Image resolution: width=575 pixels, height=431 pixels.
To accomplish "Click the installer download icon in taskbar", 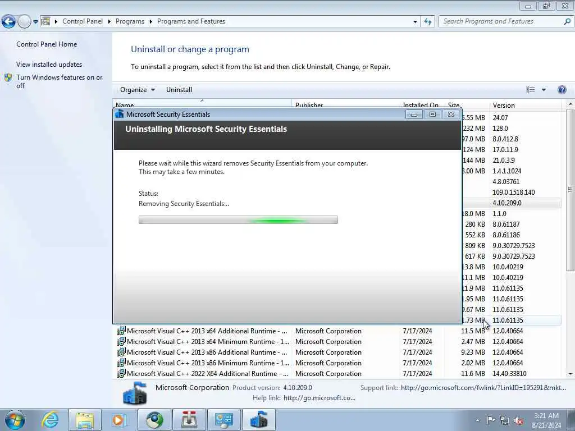I will click(x=189, y=420).
